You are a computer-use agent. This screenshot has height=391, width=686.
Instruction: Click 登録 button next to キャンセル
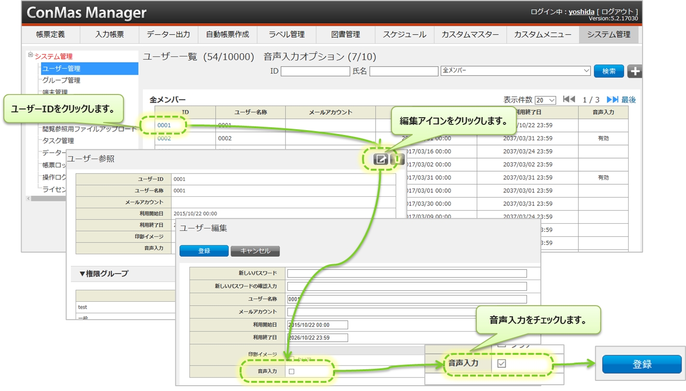(204, 251)
